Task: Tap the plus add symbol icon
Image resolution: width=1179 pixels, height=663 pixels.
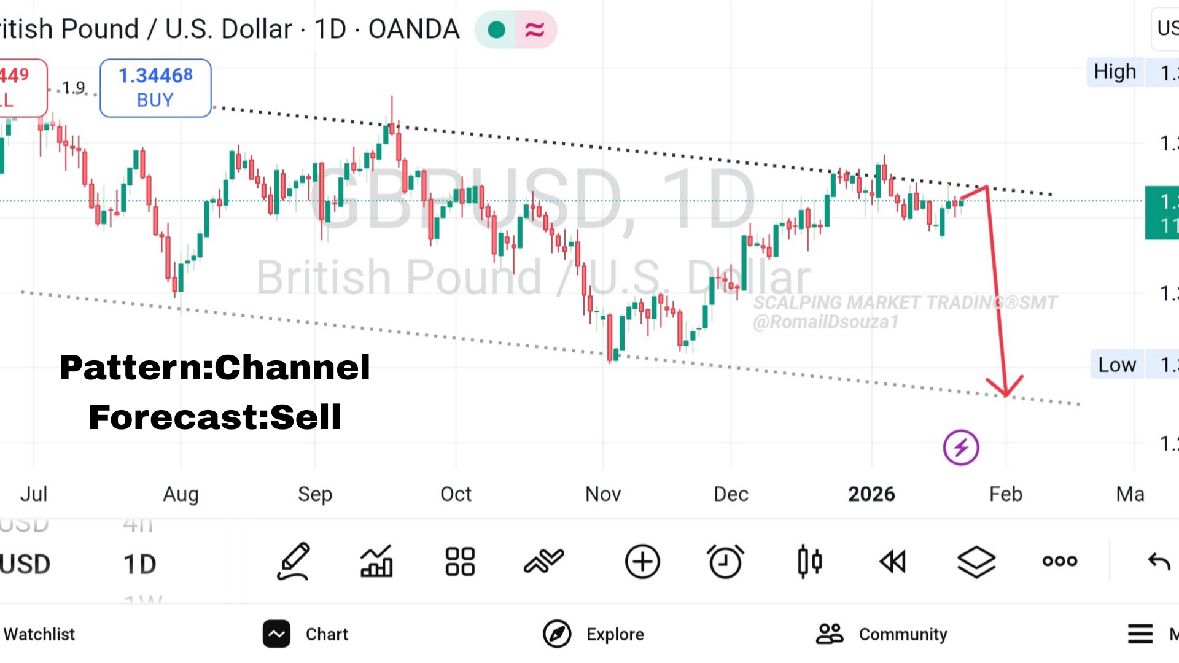Action: pyautogui.click(x=642, y=561)
